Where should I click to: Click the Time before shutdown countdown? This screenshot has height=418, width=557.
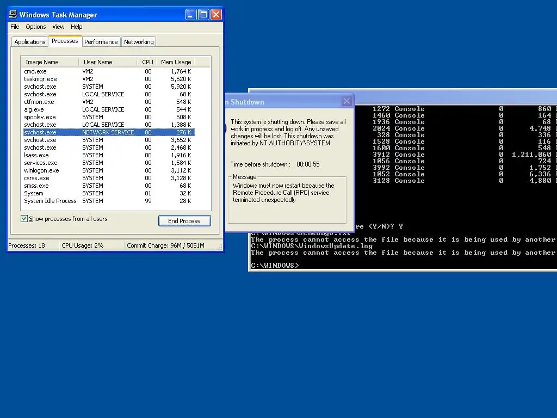point(308,164)
